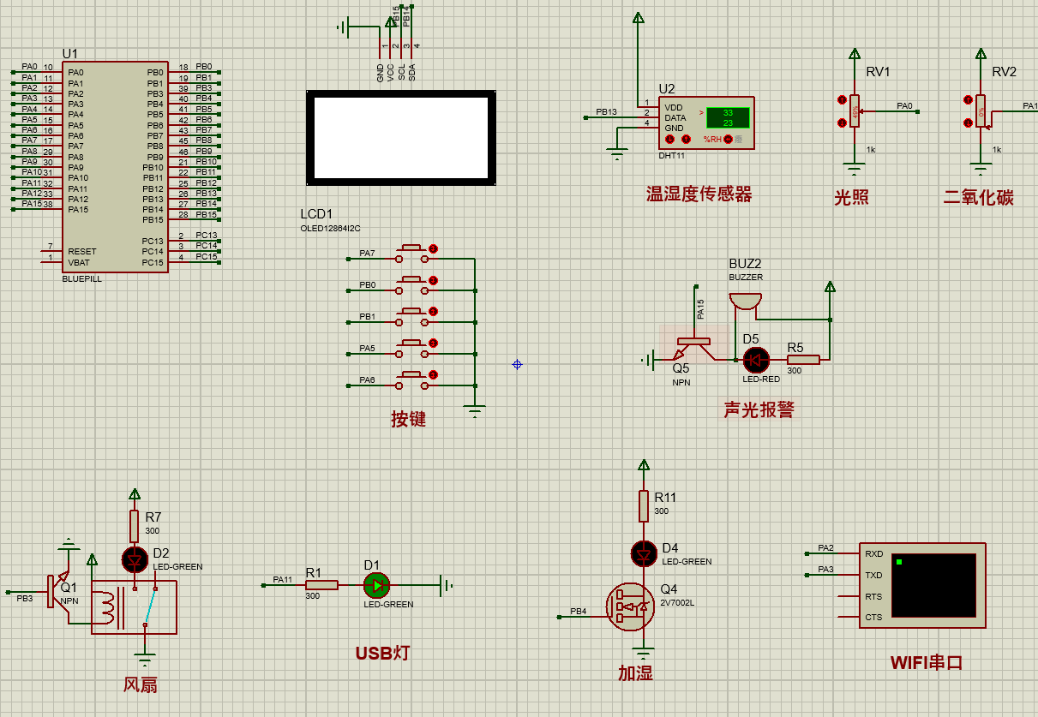Click the OLED12864I2C part name text
Viewport: 1038px width, 717px height.
[x=330, y=229]
